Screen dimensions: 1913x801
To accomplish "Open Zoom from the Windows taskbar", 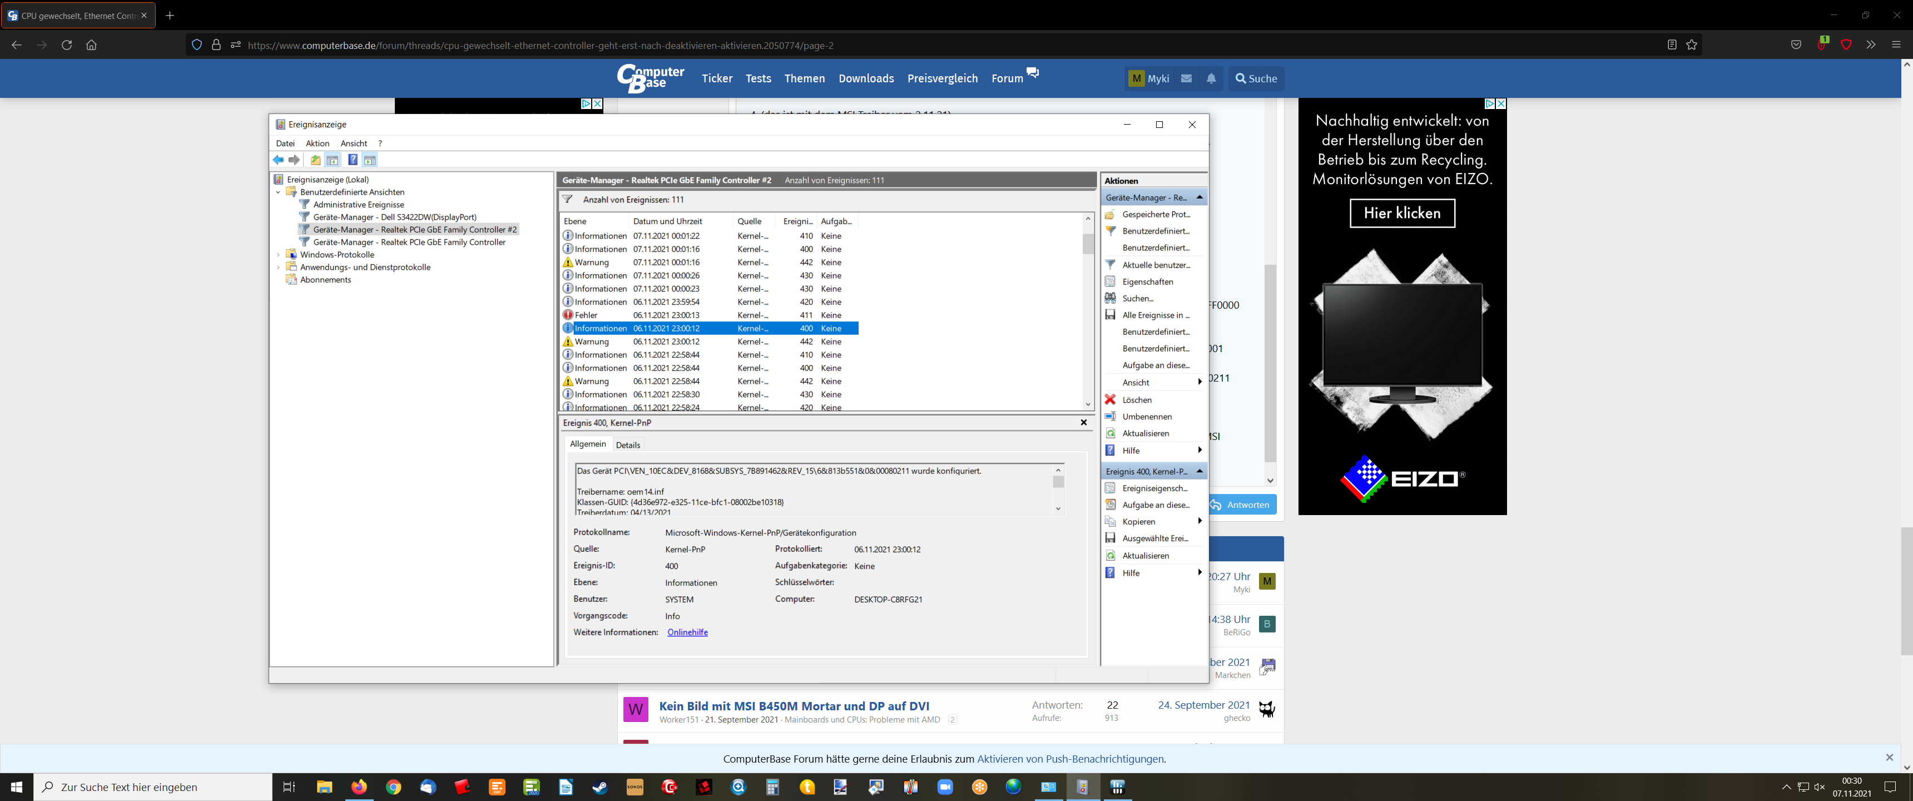I will (x=945, y=787).
